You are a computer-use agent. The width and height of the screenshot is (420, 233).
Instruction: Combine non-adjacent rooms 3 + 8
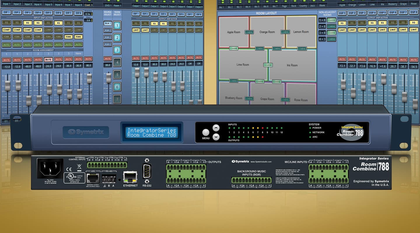(331, 33)
